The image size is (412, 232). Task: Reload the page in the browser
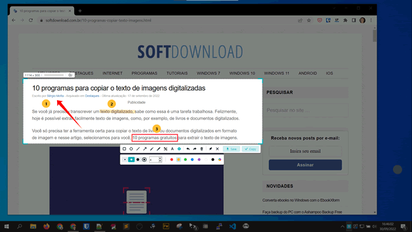[31, 20]
